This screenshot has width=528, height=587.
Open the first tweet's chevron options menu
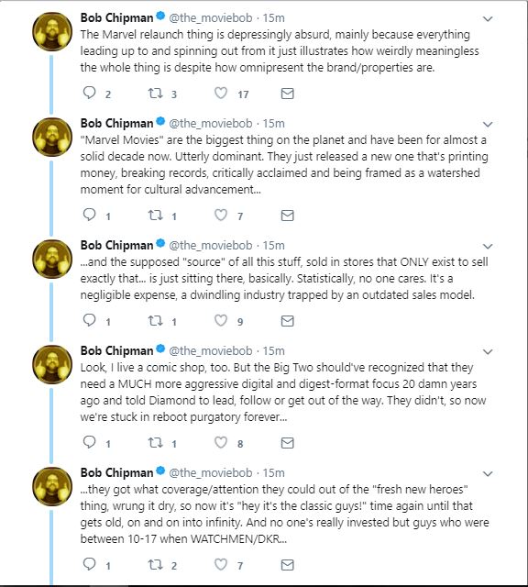tap(488, 18)
